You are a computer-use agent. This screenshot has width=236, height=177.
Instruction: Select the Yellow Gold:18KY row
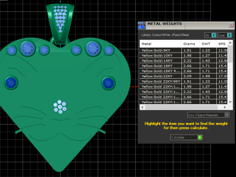point(184,66)
